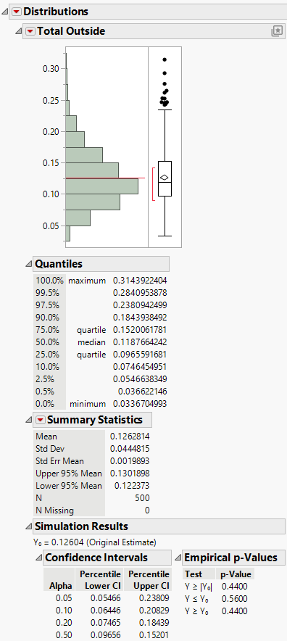Collapse the Distributions outline with gray triangle
Image resolution: width=287 pixels, height=641 pixels.
[x=5, y=12]
